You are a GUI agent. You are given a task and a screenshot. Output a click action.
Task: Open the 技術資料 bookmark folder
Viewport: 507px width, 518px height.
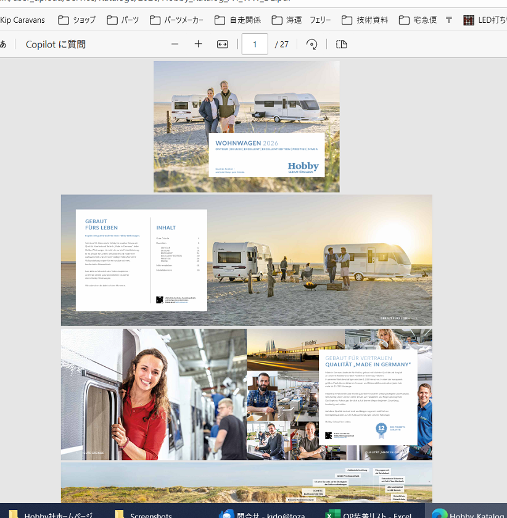tap(365, 20)
